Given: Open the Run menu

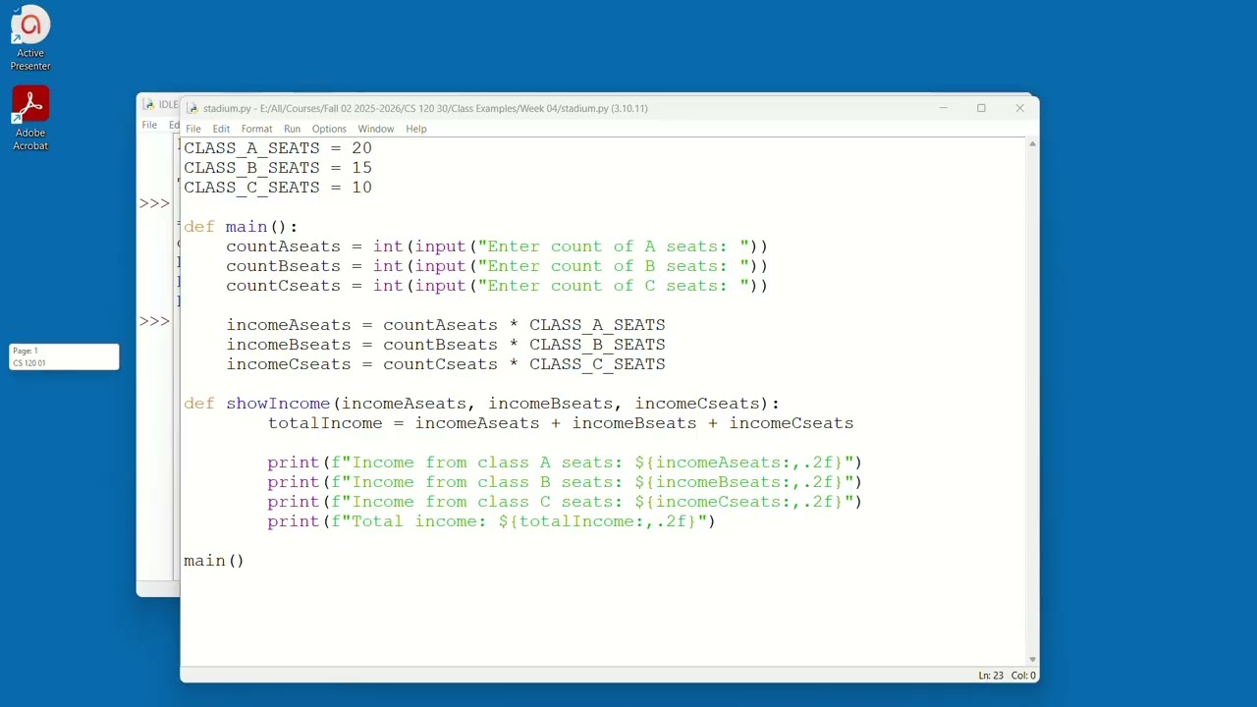Looking at the screenshot, I should 292,129.
